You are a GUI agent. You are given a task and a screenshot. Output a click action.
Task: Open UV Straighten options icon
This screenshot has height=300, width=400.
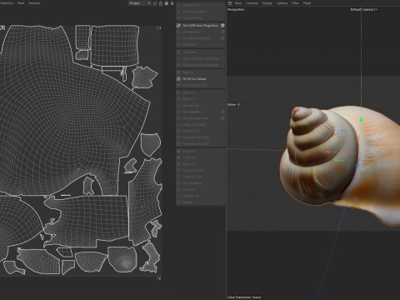[222, 112]
